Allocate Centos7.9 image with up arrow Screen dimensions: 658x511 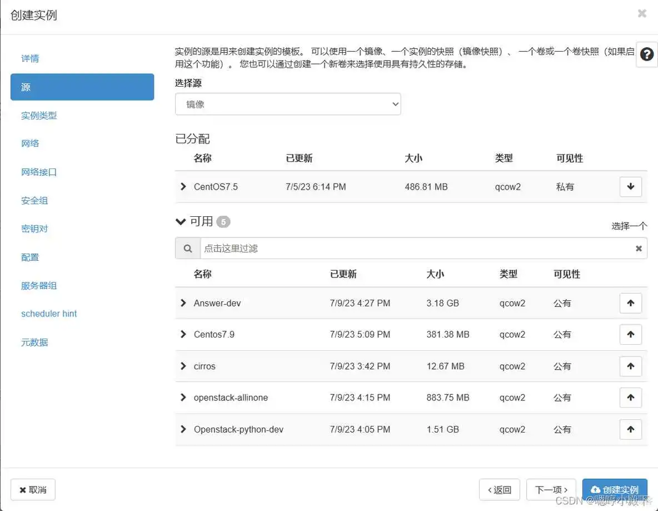[631, 334]
